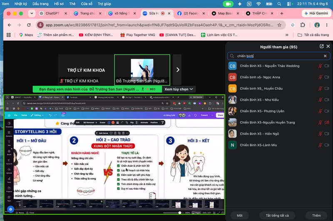Toggle camera for Lành Miu
The image size is (333, 221).
click(x=327, y=145)
